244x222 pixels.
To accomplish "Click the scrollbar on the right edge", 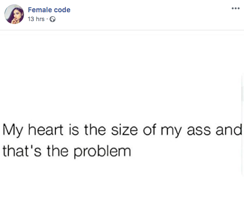I will pos(243,124).
